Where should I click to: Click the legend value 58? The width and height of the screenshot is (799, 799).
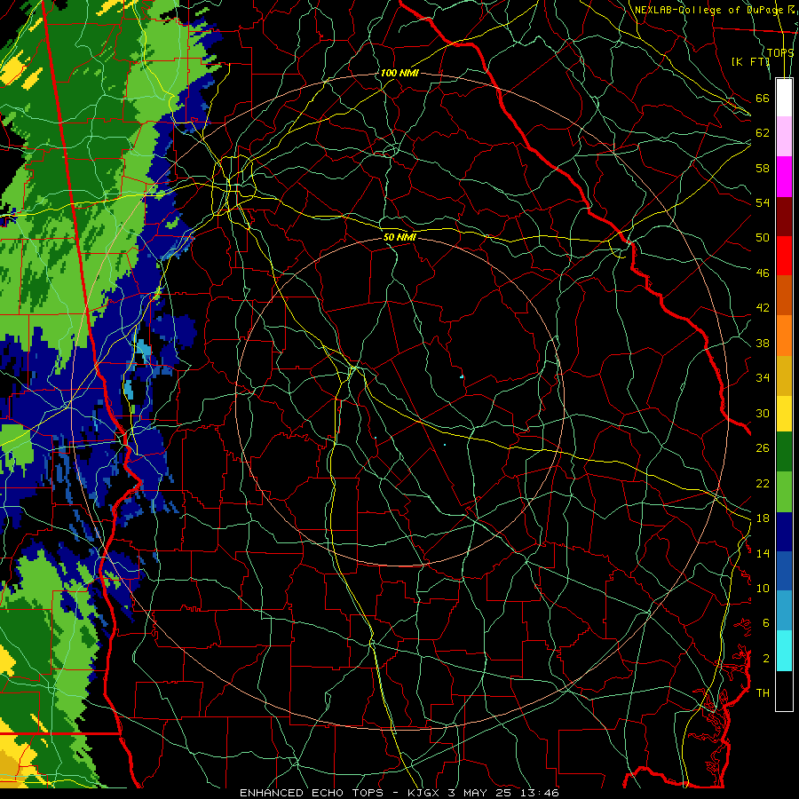[x=763, y=168]
